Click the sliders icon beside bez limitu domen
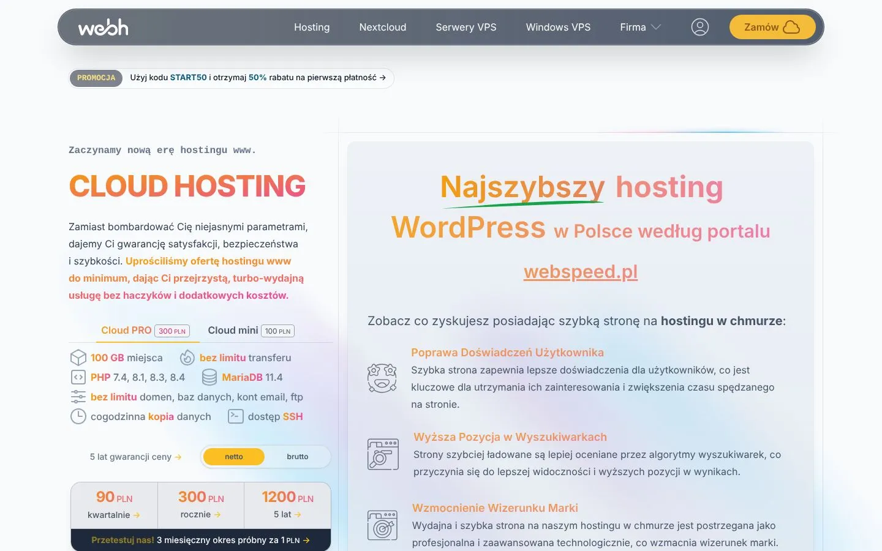 point(78,397)
